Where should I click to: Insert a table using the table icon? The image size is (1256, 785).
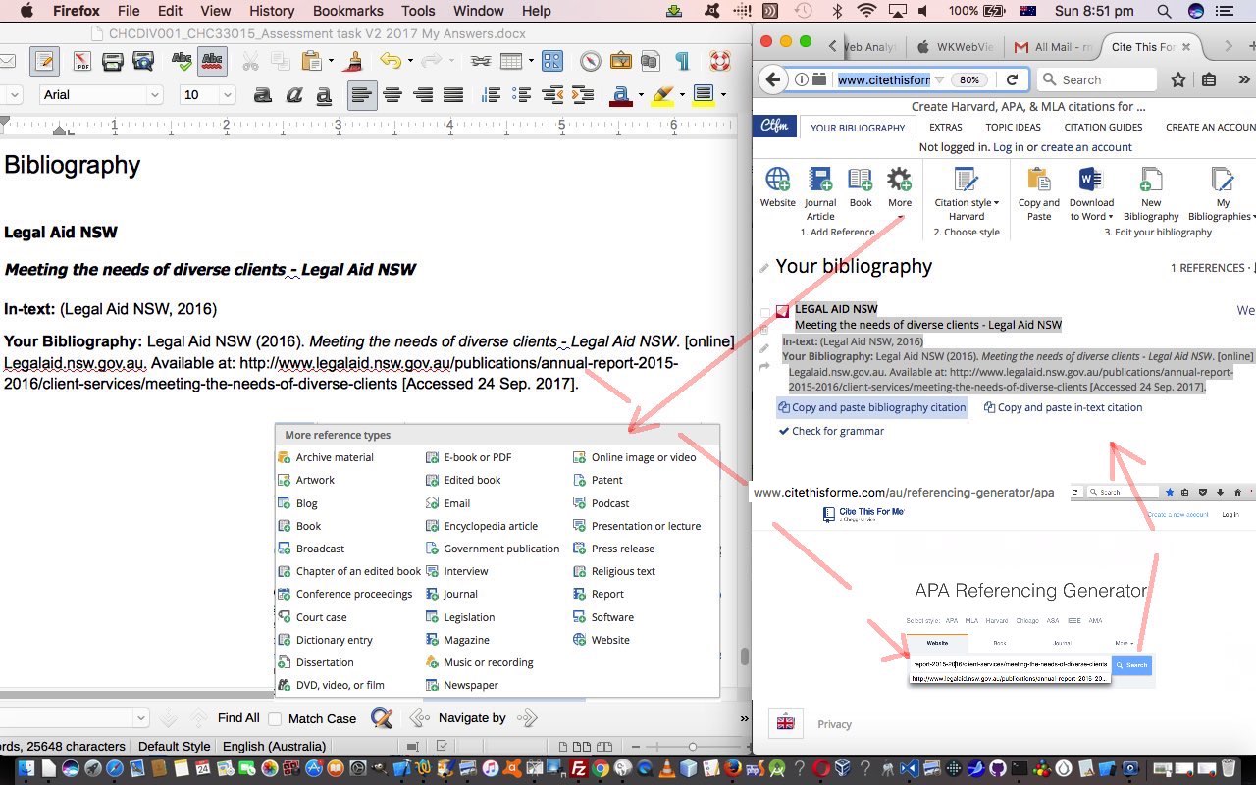510,61
